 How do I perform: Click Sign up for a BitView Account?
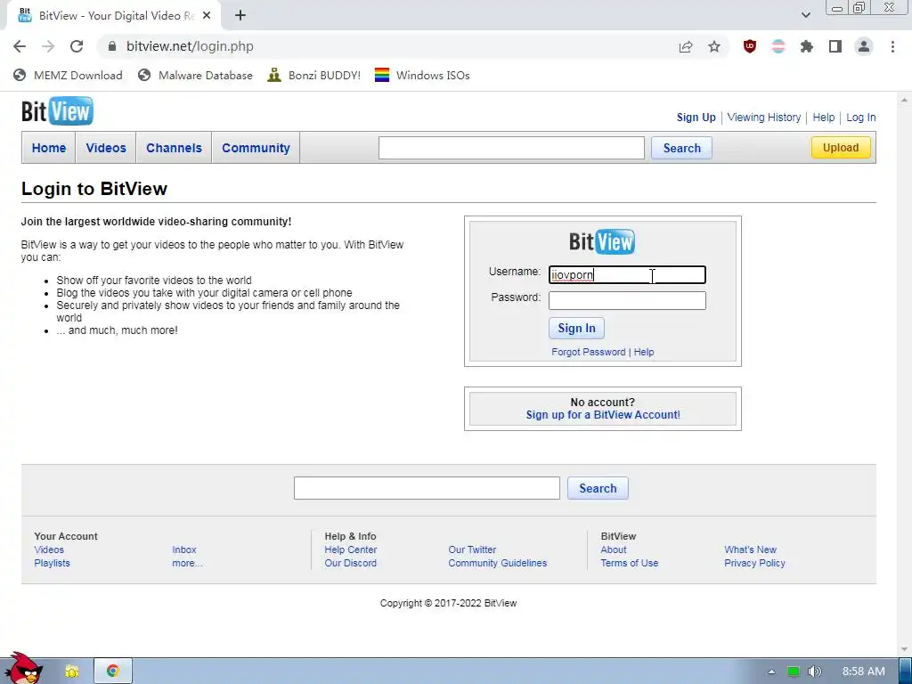point(603,415)
